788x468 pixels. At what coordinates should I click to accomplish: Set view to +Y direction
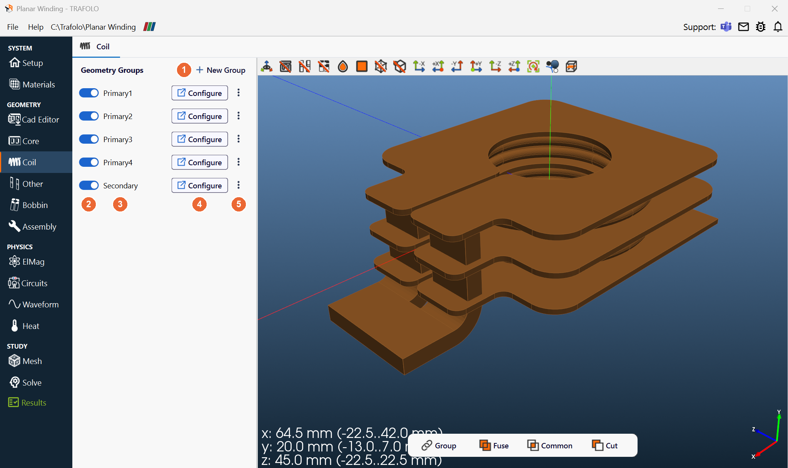tap(476, 66)
